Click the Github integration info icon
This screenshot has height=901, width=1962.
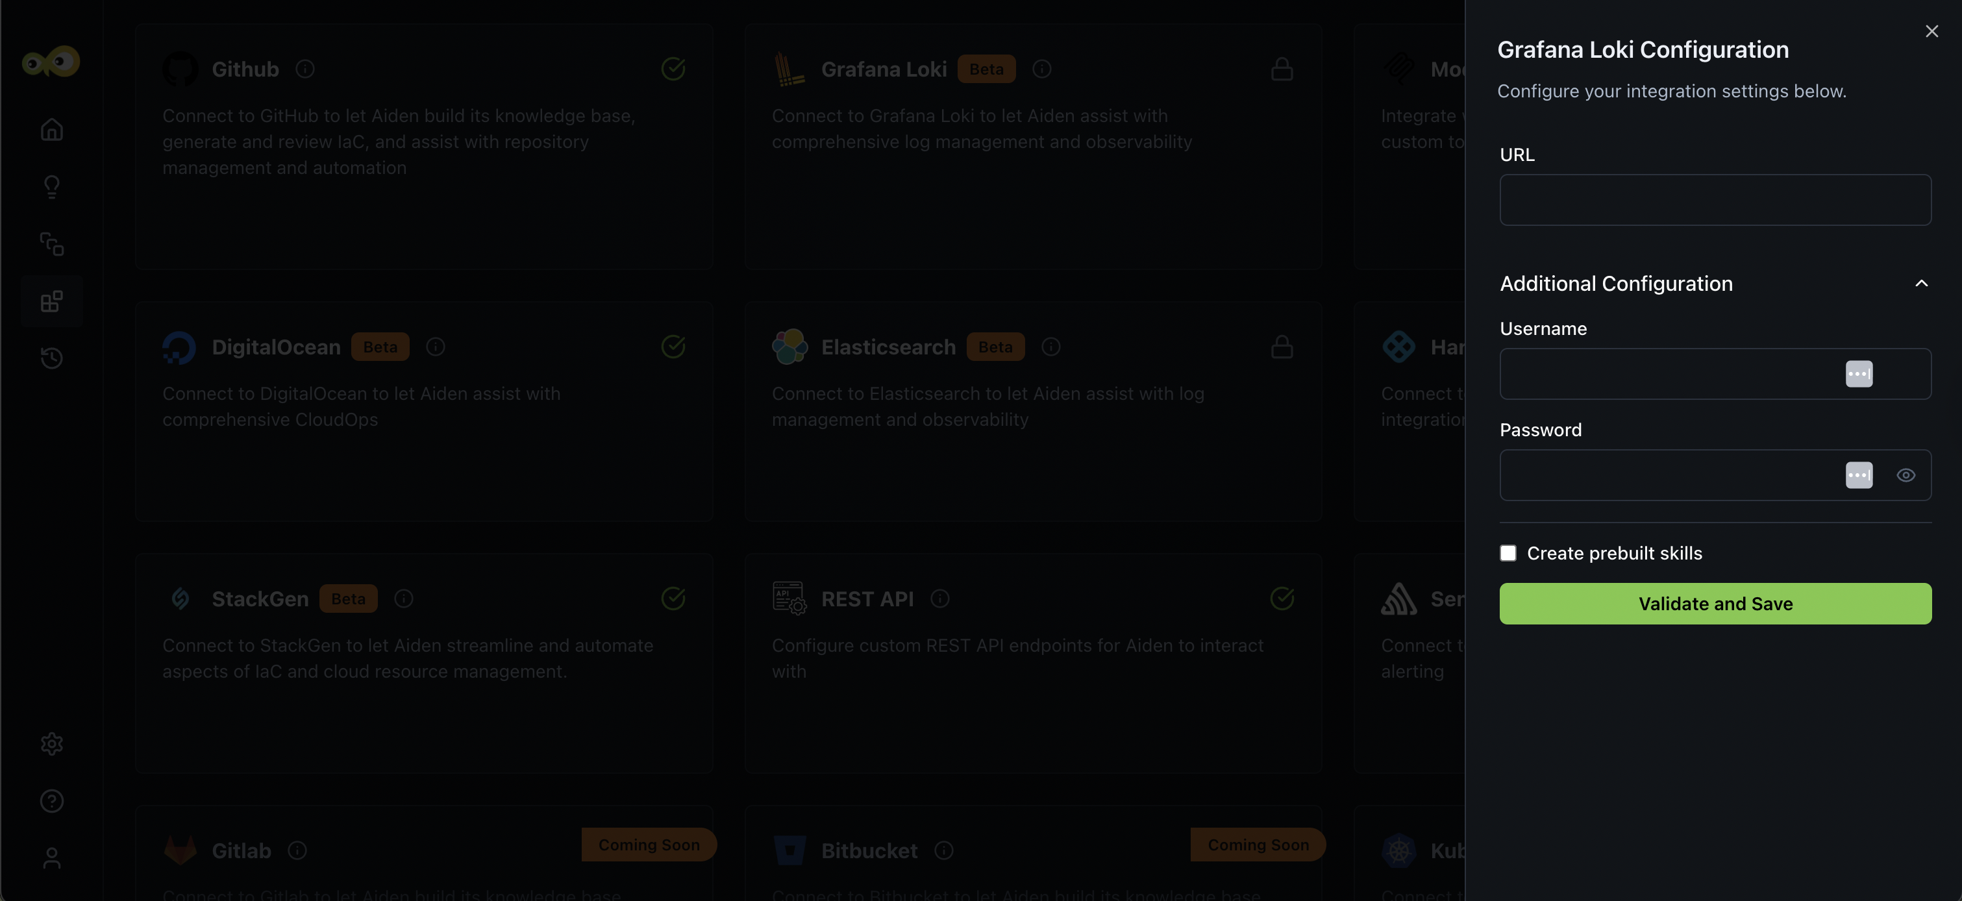(x=305, y=69)
